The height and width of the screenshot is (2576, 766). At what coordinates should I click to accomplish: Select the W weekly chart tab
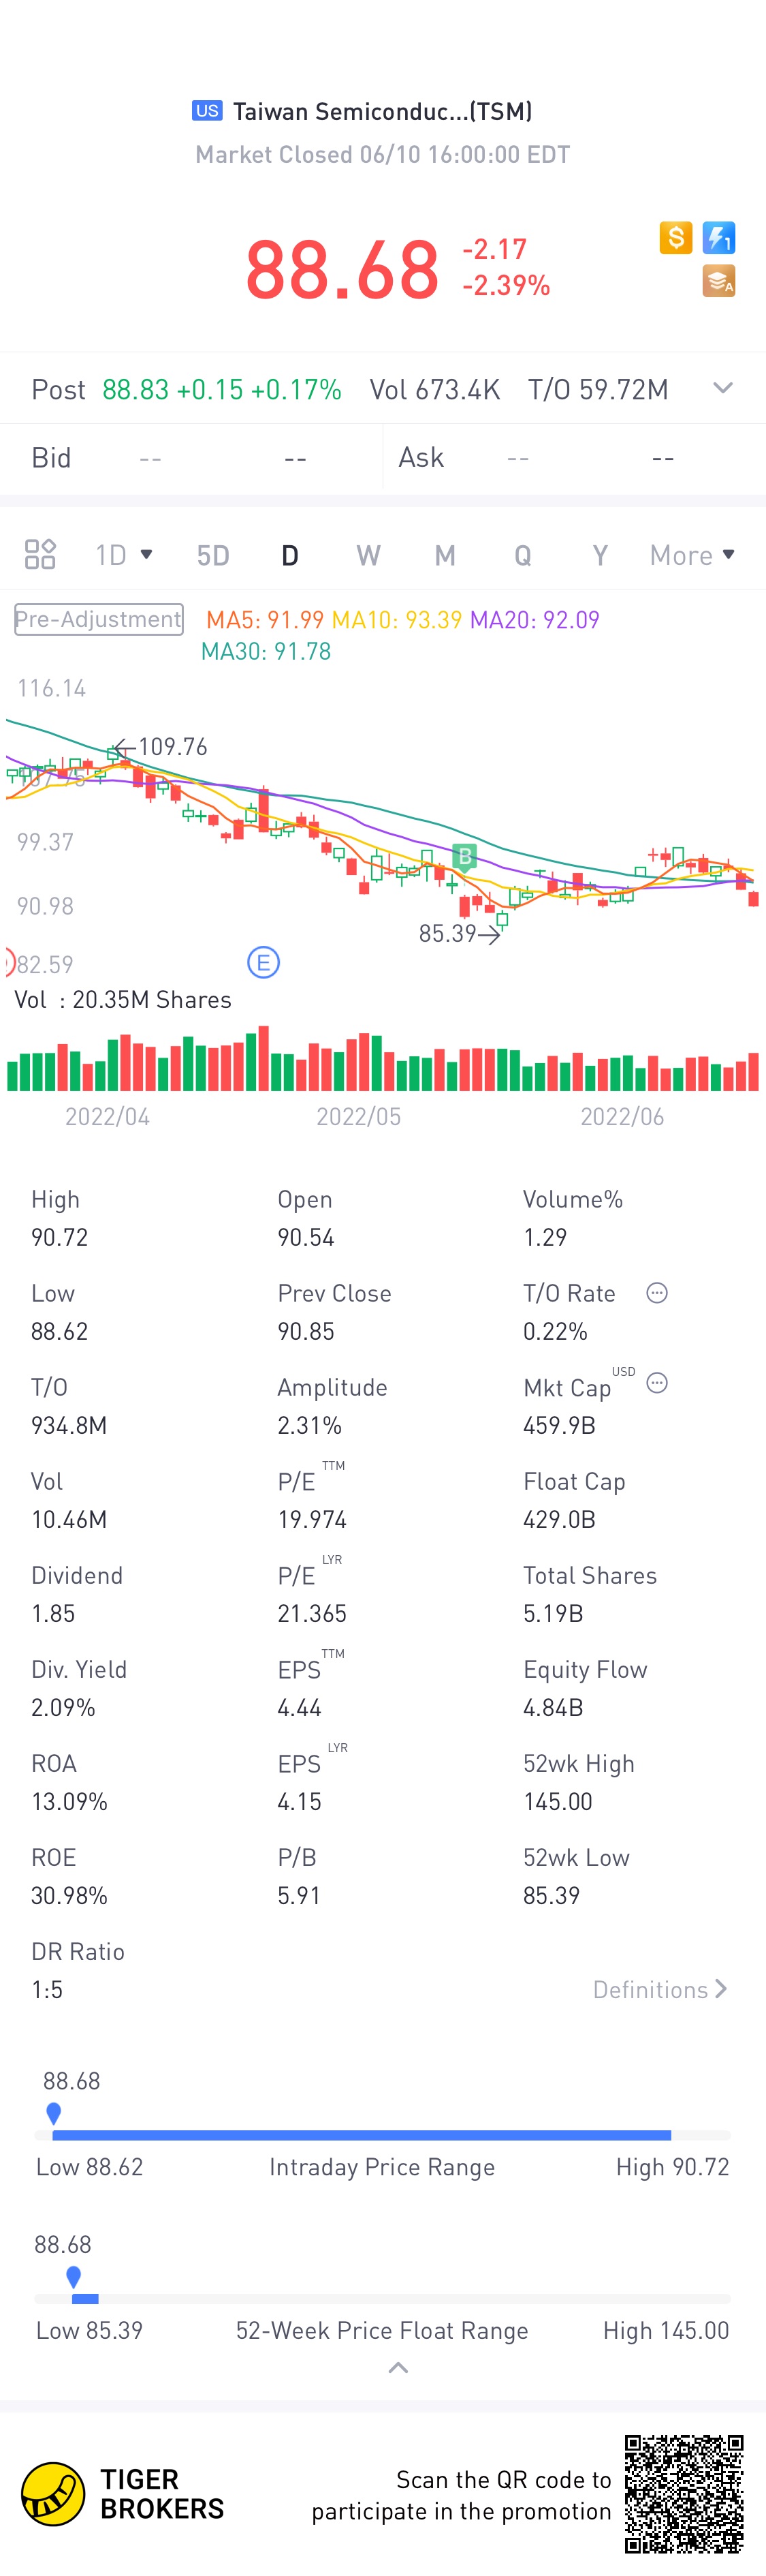368,555
